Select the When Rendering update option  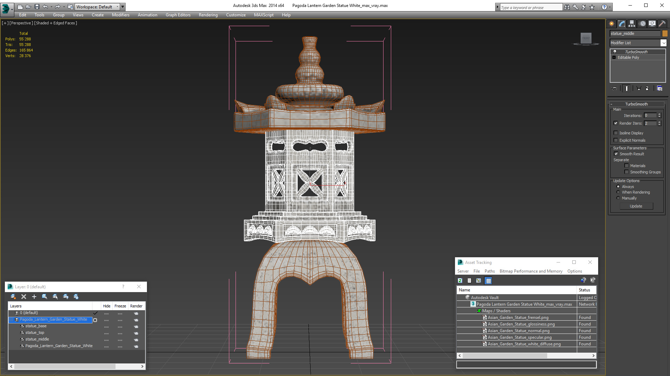[x=618, y=192]
